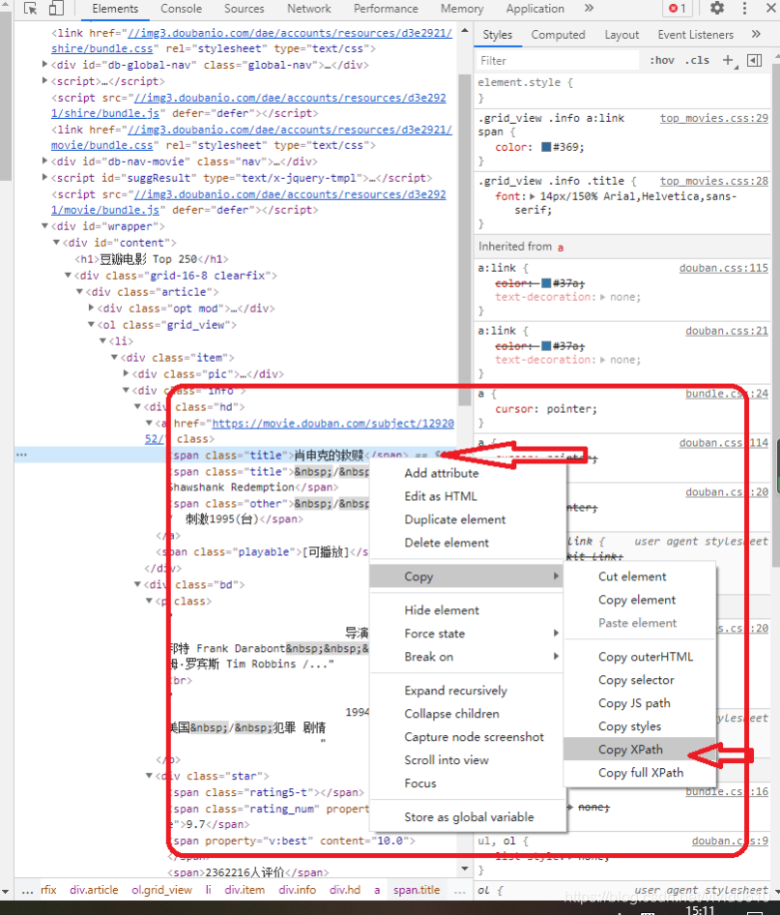Image resolution: width=780 pixels, height=915 pixels.
Task: Activate the inspect element picker icon
Action: coord(30,8)
